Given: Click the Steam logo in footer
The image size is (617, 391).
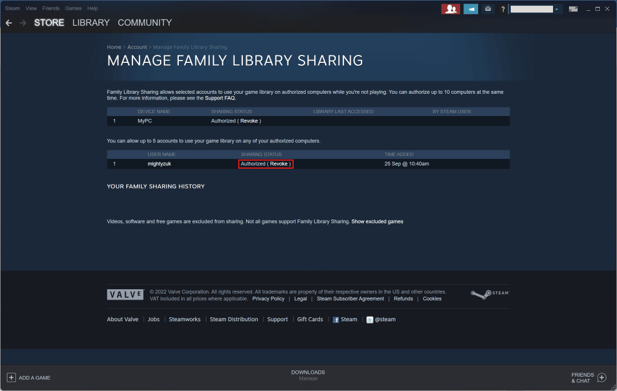Looking at the screenshot, I should click(x=490, y=294).
